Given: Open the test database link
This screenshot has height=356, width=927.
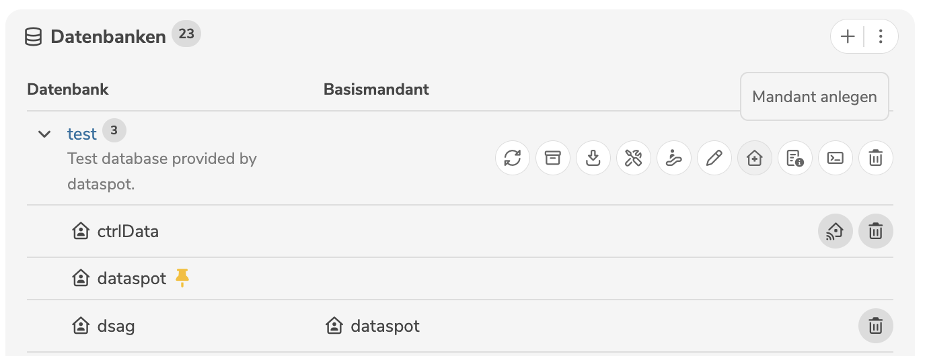Looking at the screenshot, I should 82,134.
